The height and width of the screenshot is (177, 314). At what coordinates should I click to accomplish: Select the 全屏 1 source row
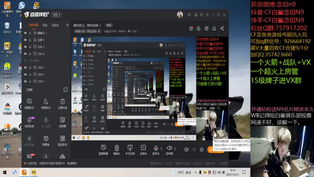tap(46, 40)
